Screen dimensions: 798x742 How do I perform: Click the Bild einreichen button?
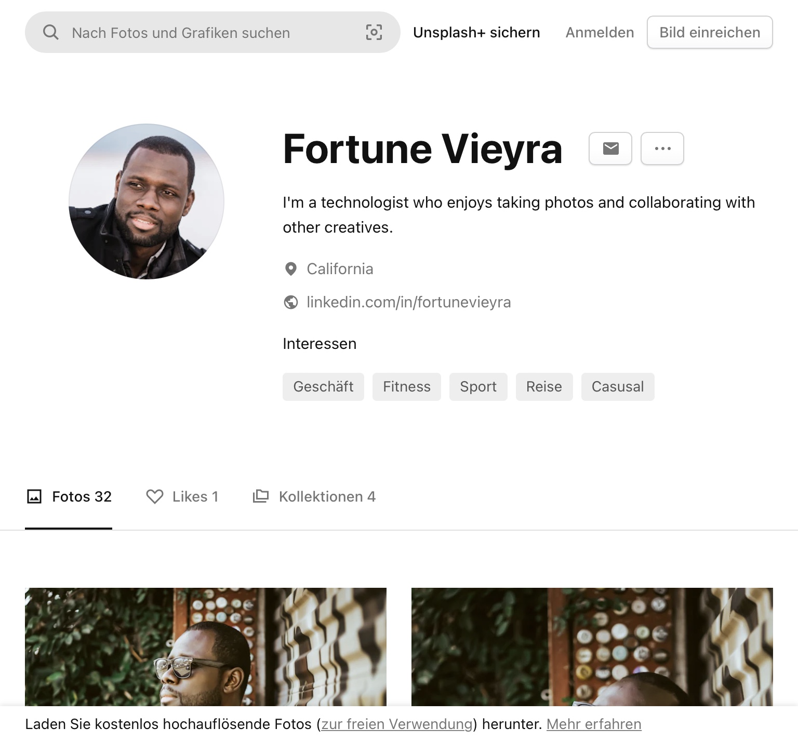pyautogui.click(x=710, y=32)
